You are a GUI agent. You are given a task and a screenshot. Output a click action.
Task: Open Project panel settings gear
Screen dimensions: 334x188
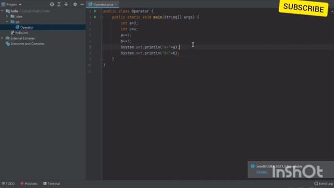point(75,4)
